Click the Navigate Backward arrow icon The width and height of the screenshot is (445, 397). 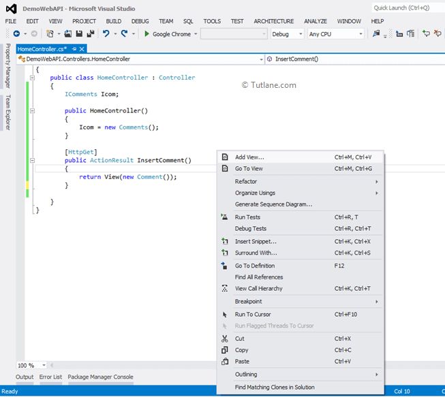pos(17,34)
